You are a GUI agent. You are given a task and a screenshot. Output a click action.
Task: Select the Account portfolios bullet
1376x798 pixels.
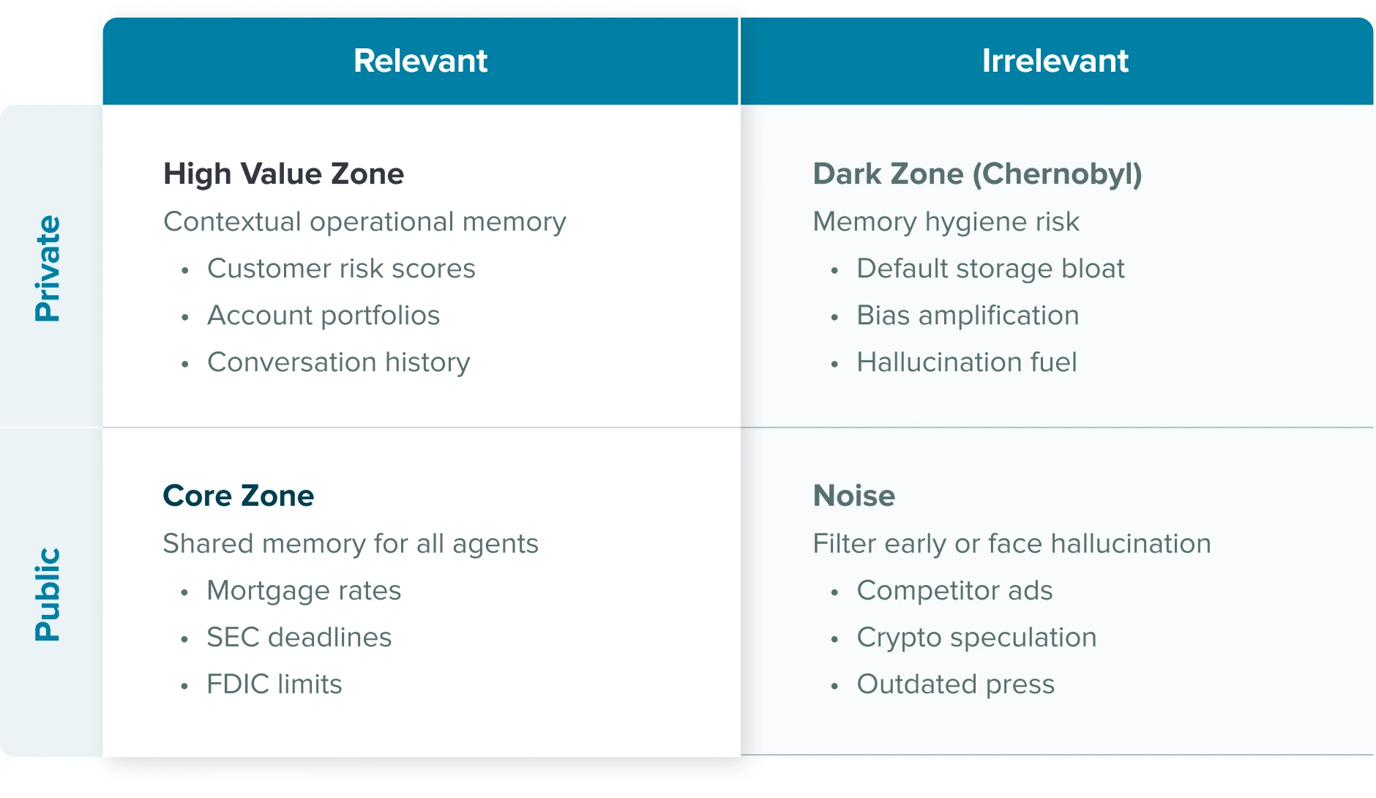tap(324, 316)
